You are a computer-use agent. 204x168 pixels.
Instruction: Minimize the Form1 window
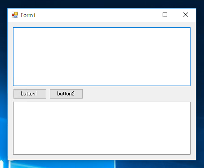[145, 15]
